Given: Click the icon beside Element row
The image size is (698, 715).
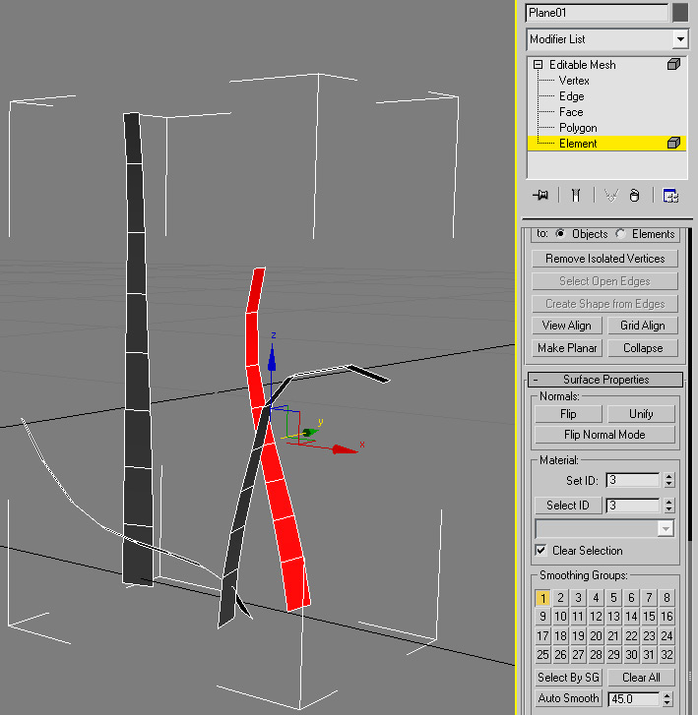Looking at the screenshot, I should click(x=673, y=144).
